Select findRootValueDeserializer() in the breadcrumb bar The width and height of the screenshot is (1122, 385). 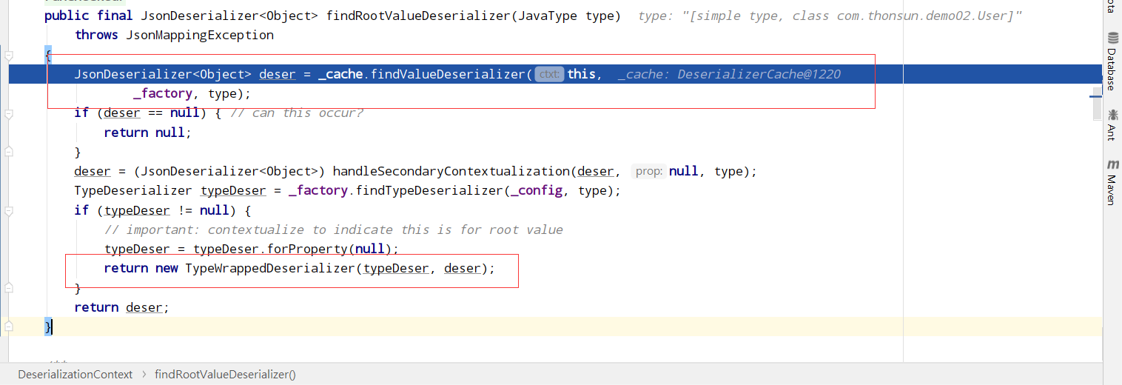pyautogui.click(x=225, y=375)
